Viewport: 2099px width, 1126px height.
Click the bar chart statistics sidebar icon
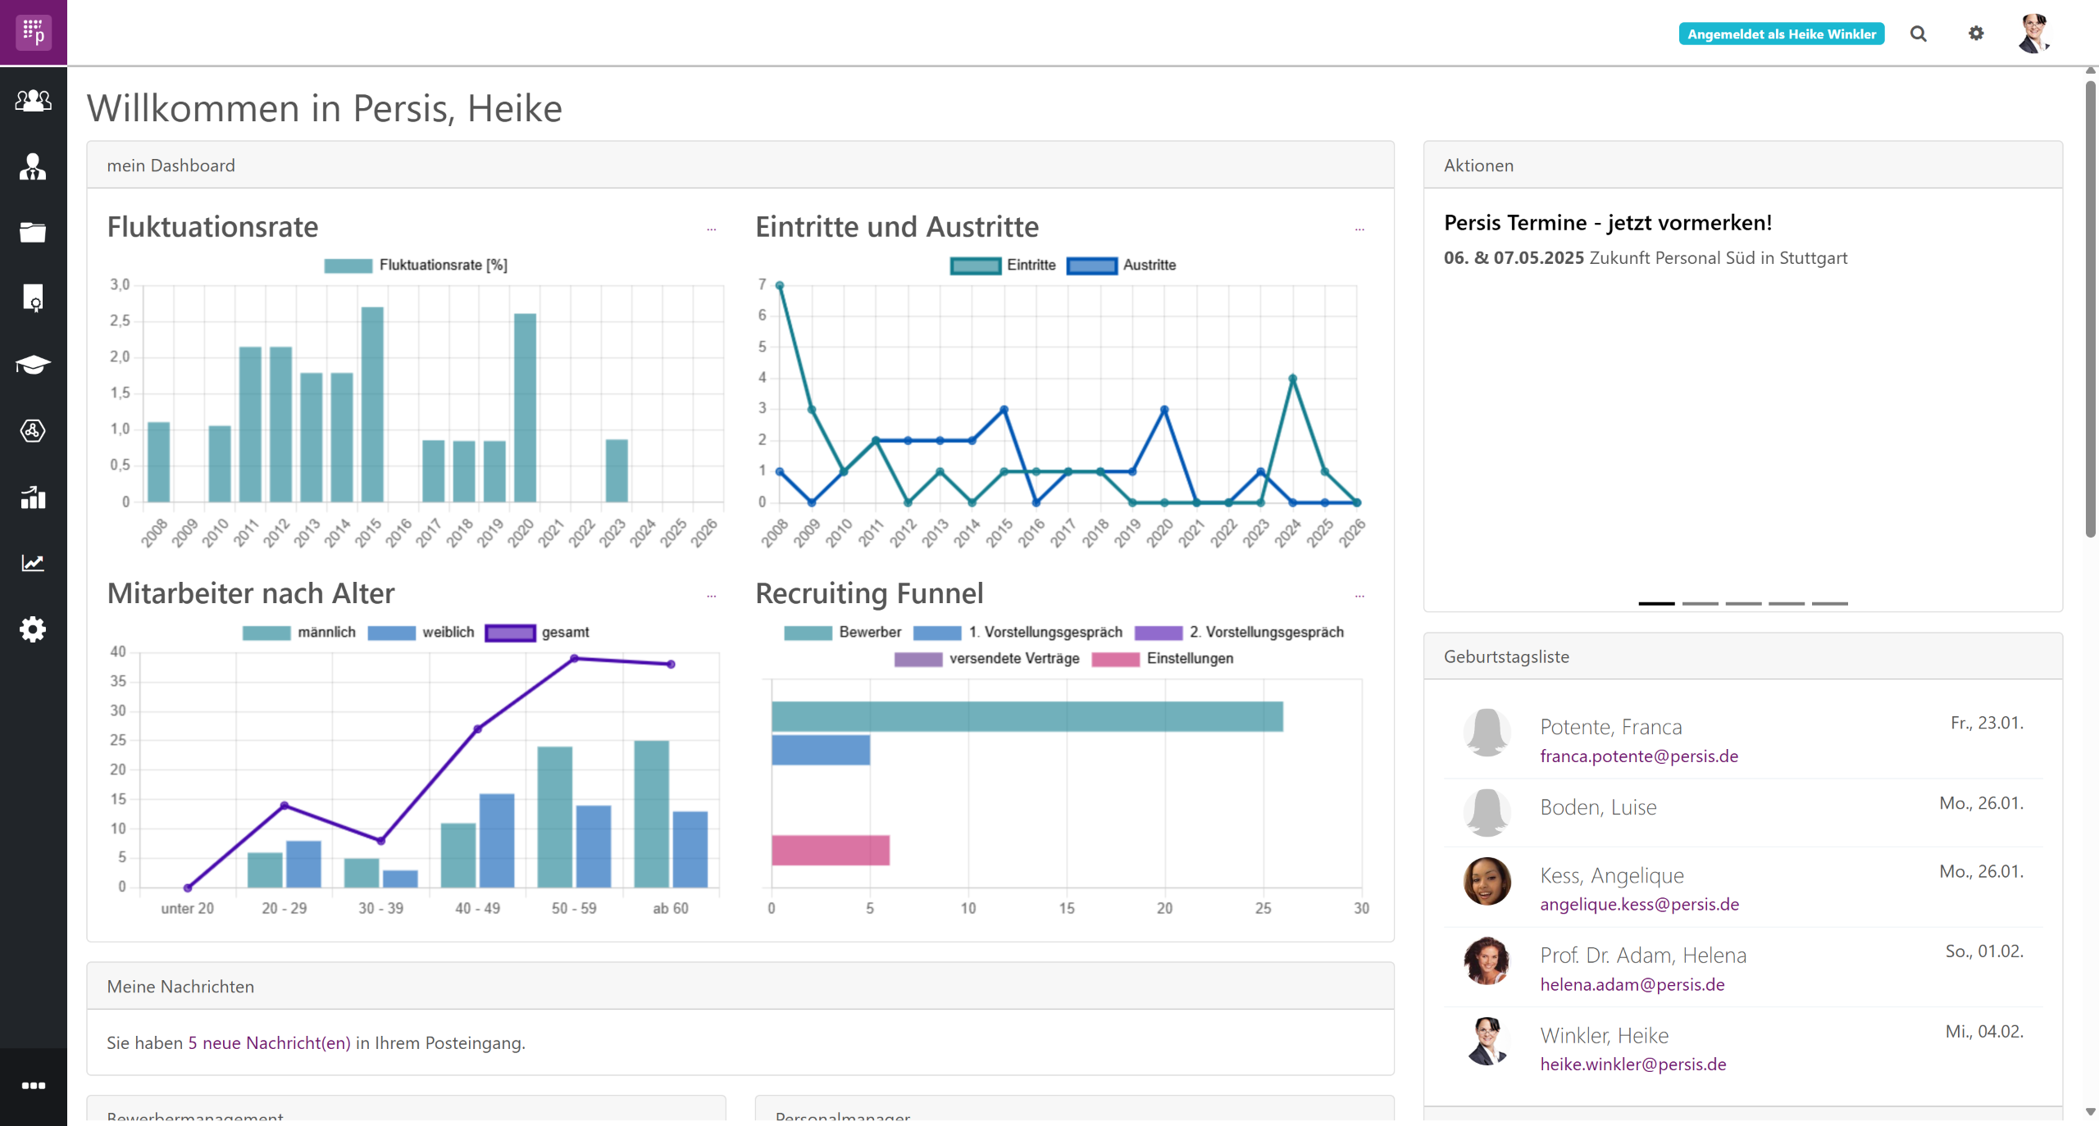coord(33,497)
